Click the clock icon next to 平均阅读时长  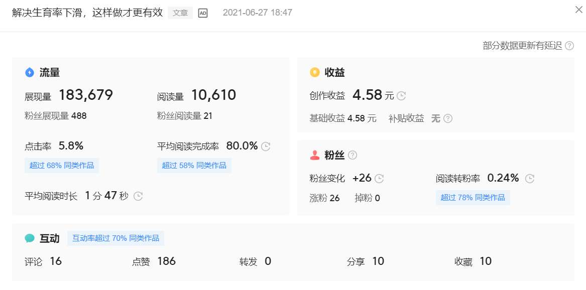(137, 196)
